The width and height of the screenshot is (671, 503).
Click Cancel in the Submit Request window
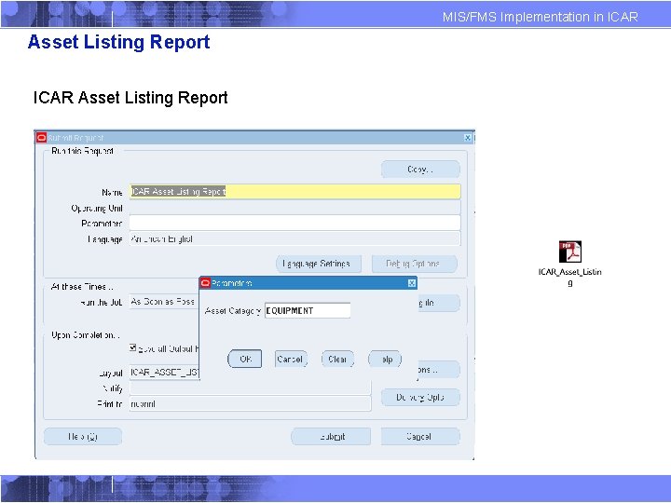click(420, 437)
